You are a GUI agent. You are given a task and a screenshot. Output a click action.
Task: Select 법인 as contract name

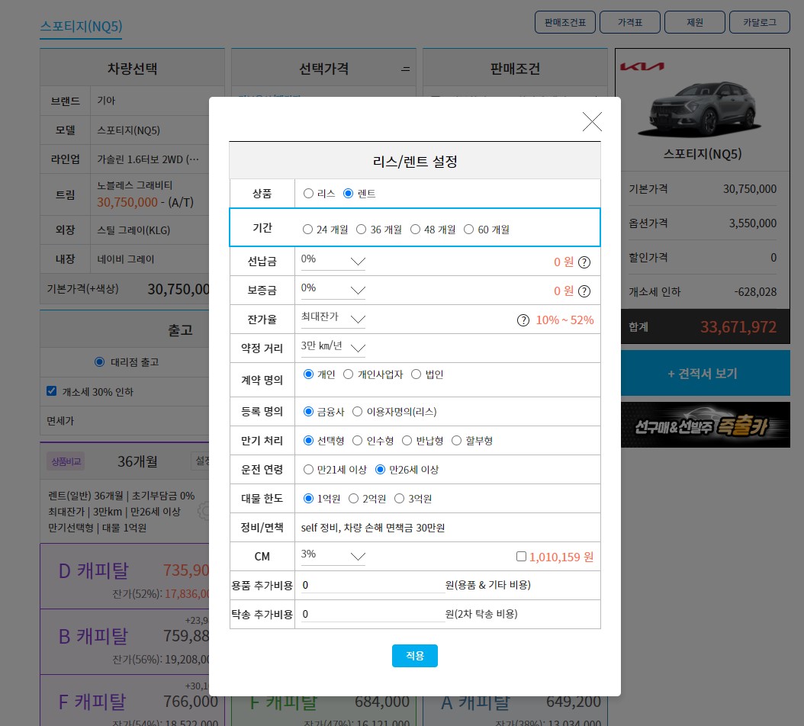pyautogui.click(x=416, y=374)
